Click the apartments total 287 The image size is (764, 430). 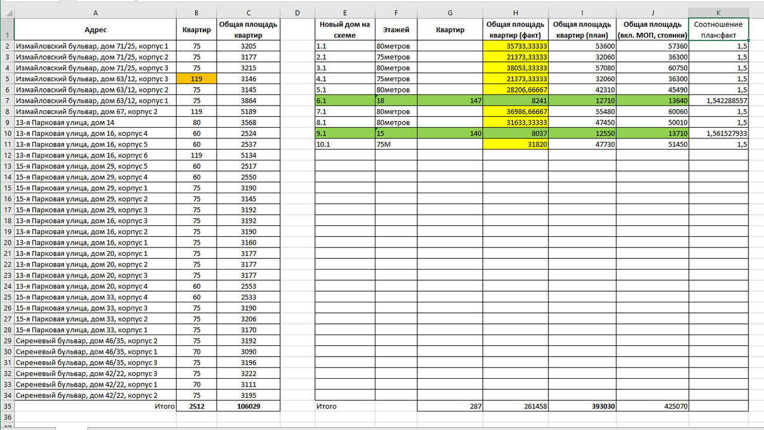tap(450, 406)
